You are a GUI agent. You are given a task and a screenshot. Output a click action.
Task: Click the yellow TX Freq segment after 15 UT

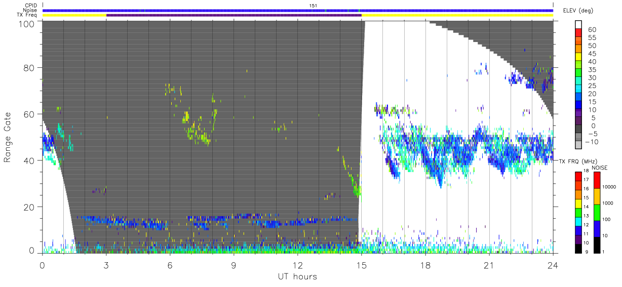(457, 15)
